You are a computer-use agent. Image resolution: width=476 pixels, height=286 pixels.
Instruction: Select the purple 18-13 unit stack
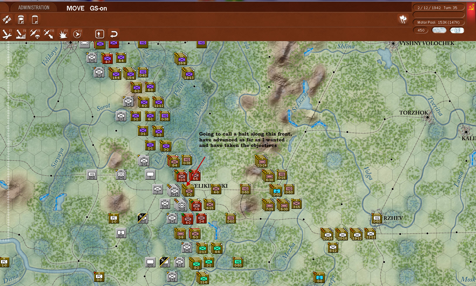[188, 73]
